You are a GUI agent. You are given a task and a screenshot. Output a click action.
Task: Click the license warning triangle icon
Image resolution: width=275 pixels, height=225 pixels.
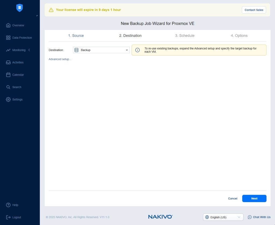[51, 10]
